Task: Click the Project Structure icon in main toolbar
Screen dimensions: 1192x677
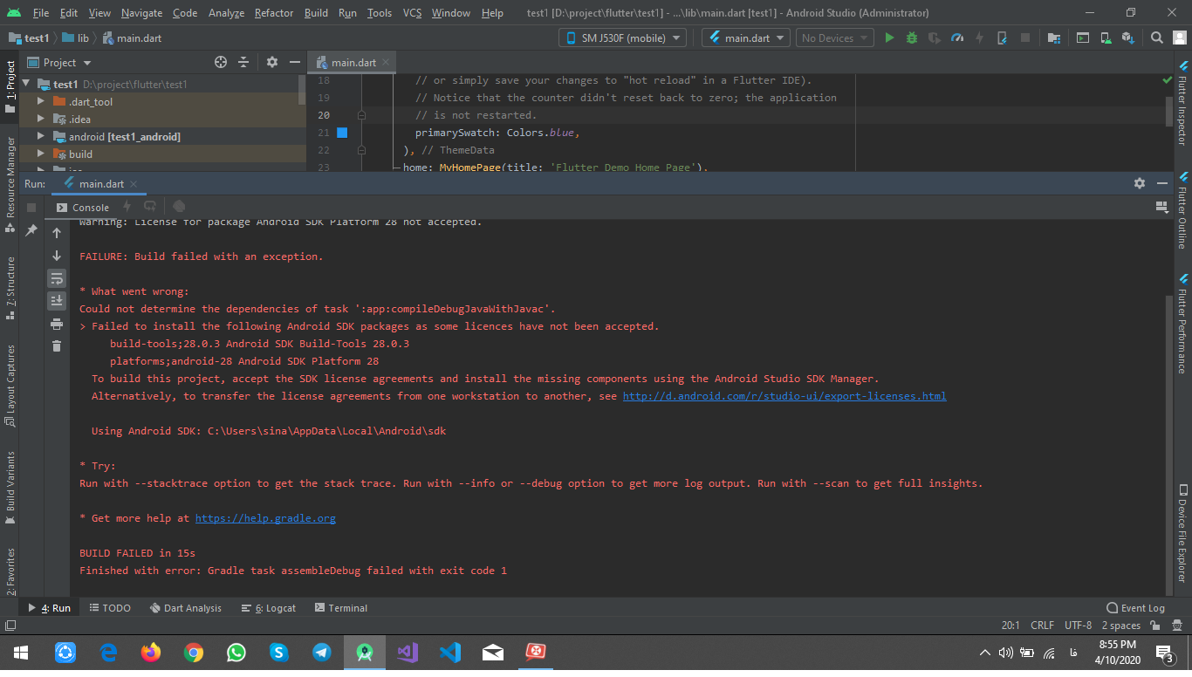Action: (1054, 38)
